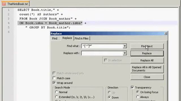Toggle Match whole word only checkbox
Viewport: 181px width, 101px height.
[54, 73]
